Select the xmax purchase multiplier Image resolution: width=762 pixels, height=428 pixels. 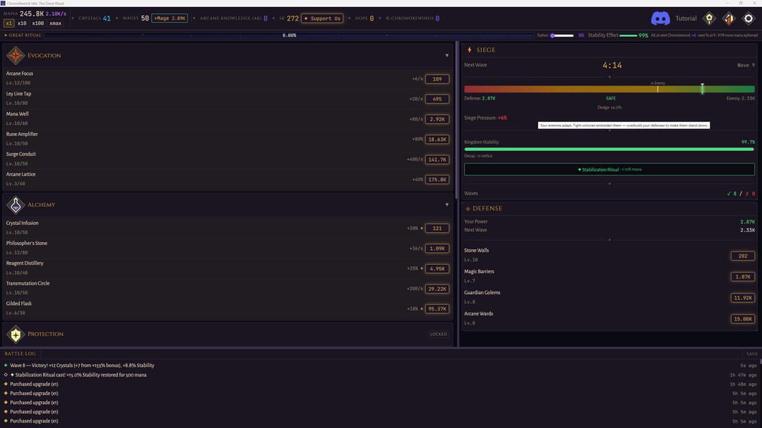[56, 23]
